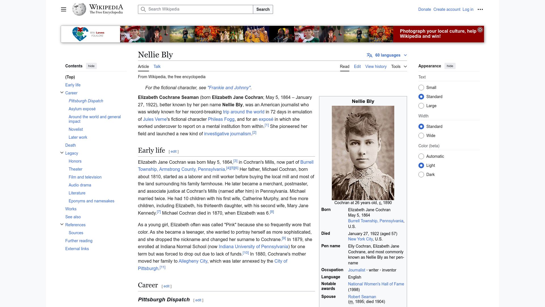Collapse the Career section in contents
The image size is (545, 307).
[62, 93]
